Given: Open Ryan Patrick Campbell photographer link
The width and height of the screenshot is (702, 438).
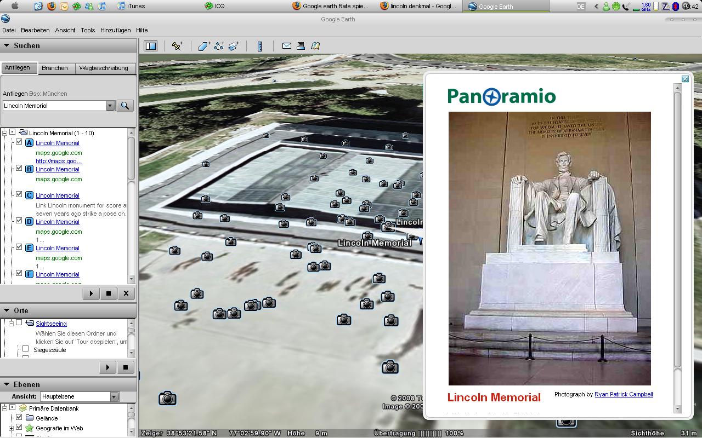Looking at the screenshot, I should coord(624,394).
